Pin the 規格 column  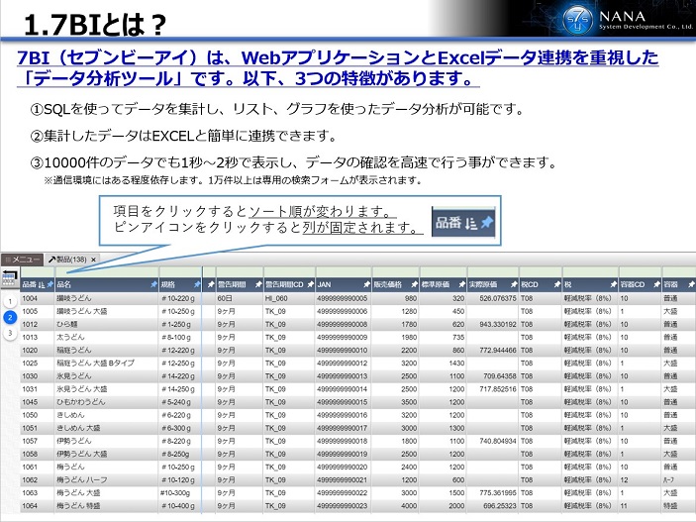point(197,284)
